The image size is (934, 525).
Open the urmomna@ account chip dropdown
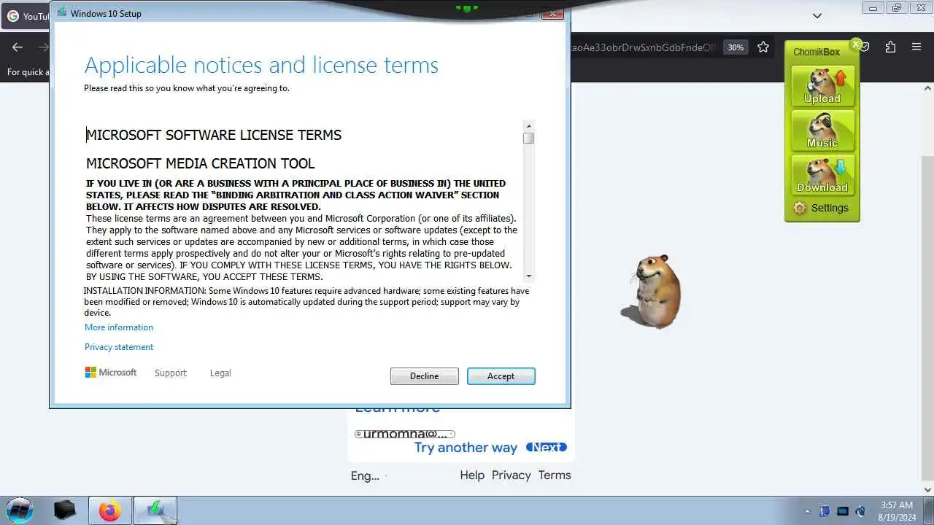pos(405,434)
